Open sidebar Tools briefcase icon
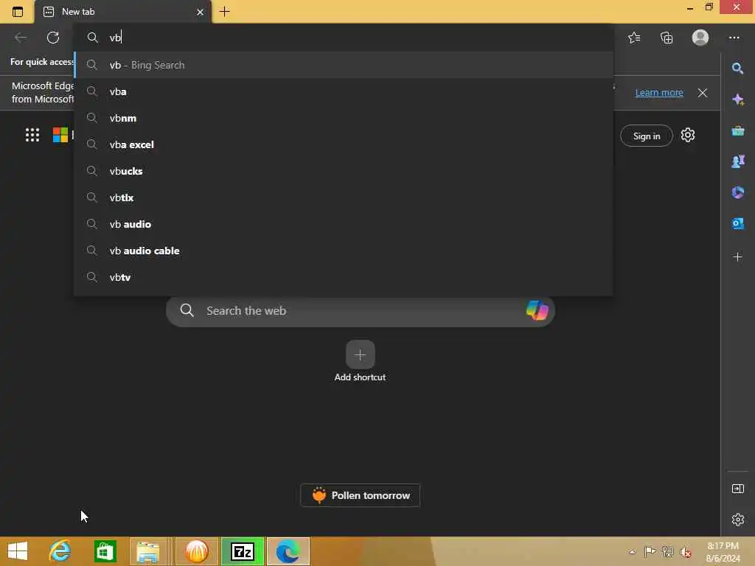This screenshot has height=566, width=755. point(737,130)
